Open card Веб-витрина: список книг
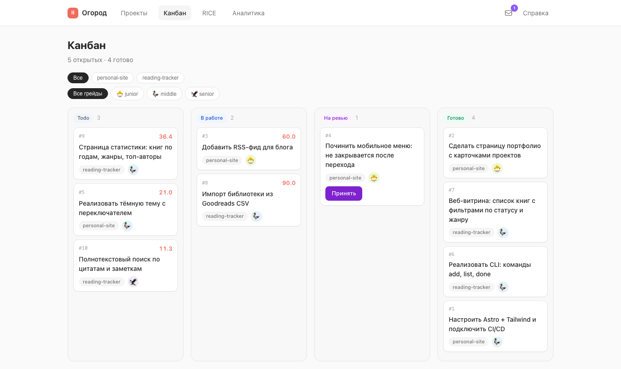Viewport: 621px width, 369px height. (x=495, y=212)
